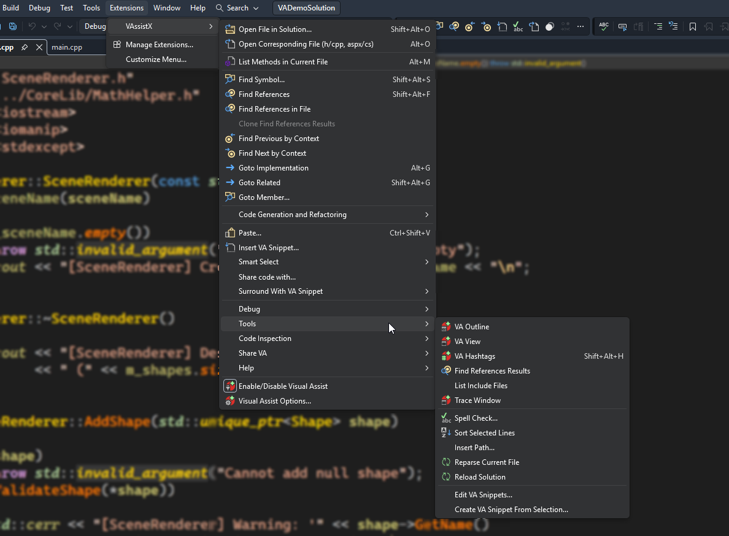Image resolution: width=729 pixels, height=536 pixels.
Task: Choose Edit VA Snippets
Action: (533, 495)
